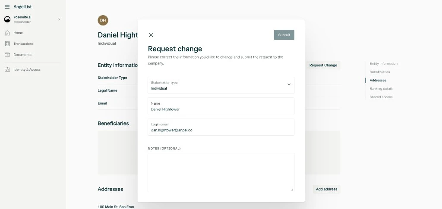Click the Beneficiaries section heading

click(113, 123)
